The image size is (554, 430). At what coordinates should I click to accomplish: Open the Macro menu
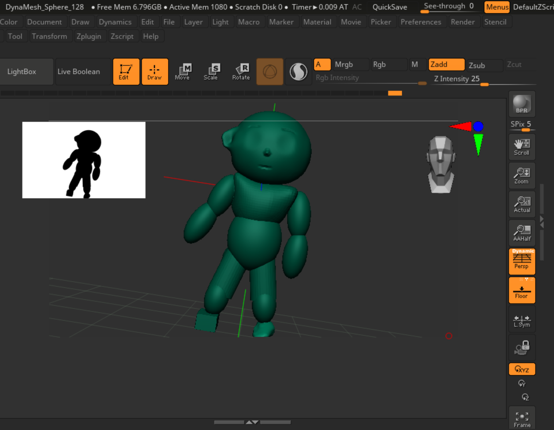click(249, 22)
